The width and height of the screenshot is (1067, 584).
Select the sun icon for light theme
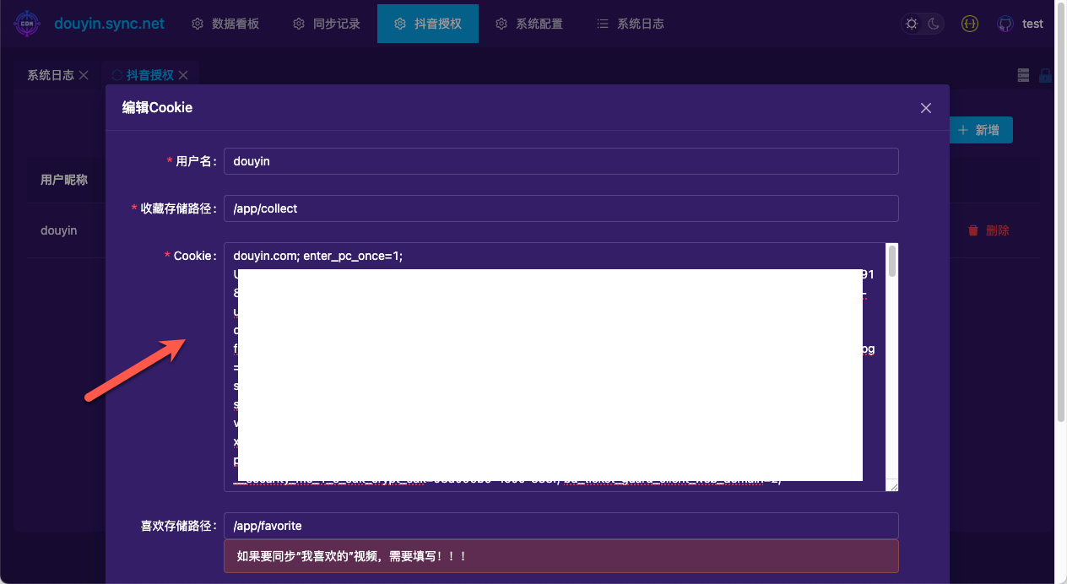pyautogui.click(x=912, y=23)
